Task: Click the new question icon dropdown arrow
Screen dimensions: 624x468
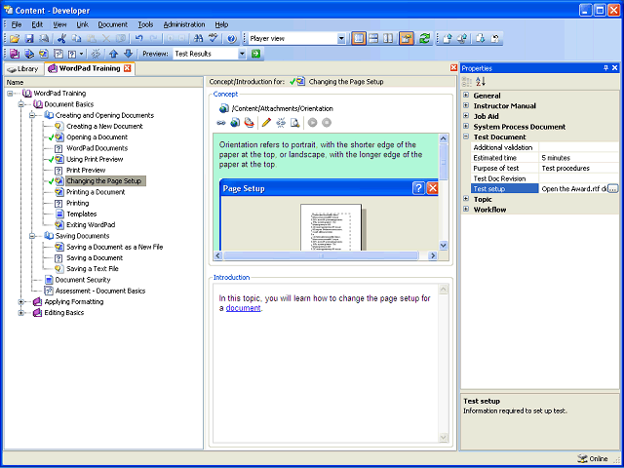Action: pyautogui.click(x=81, y=54)
